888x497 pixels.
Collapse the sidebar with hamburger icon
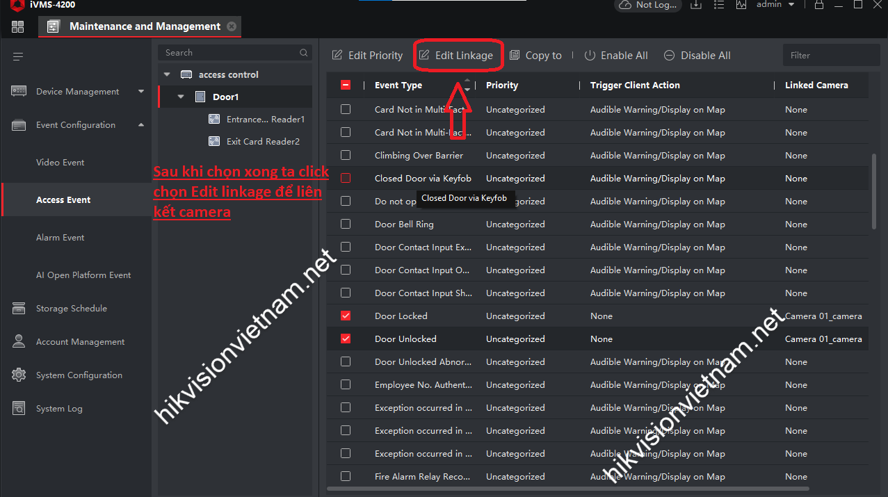(18, 56)
